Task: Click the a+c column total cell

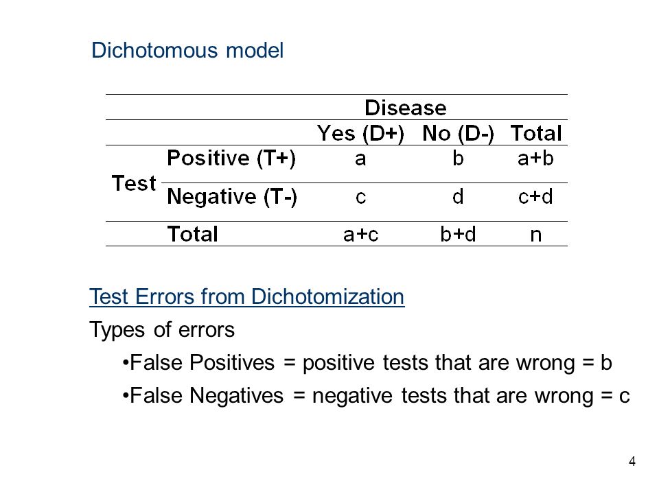Action: tap(360, 235)
